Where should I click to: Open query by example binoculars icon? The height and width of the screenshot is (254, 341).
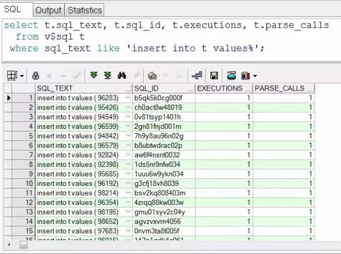point(121,76)
